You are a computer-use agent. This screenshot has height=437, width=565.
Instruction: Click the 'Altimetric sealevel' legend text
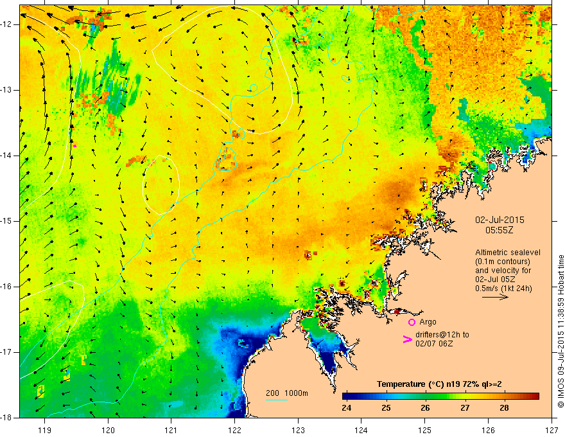pyautogui.click(x=508, y=253)
